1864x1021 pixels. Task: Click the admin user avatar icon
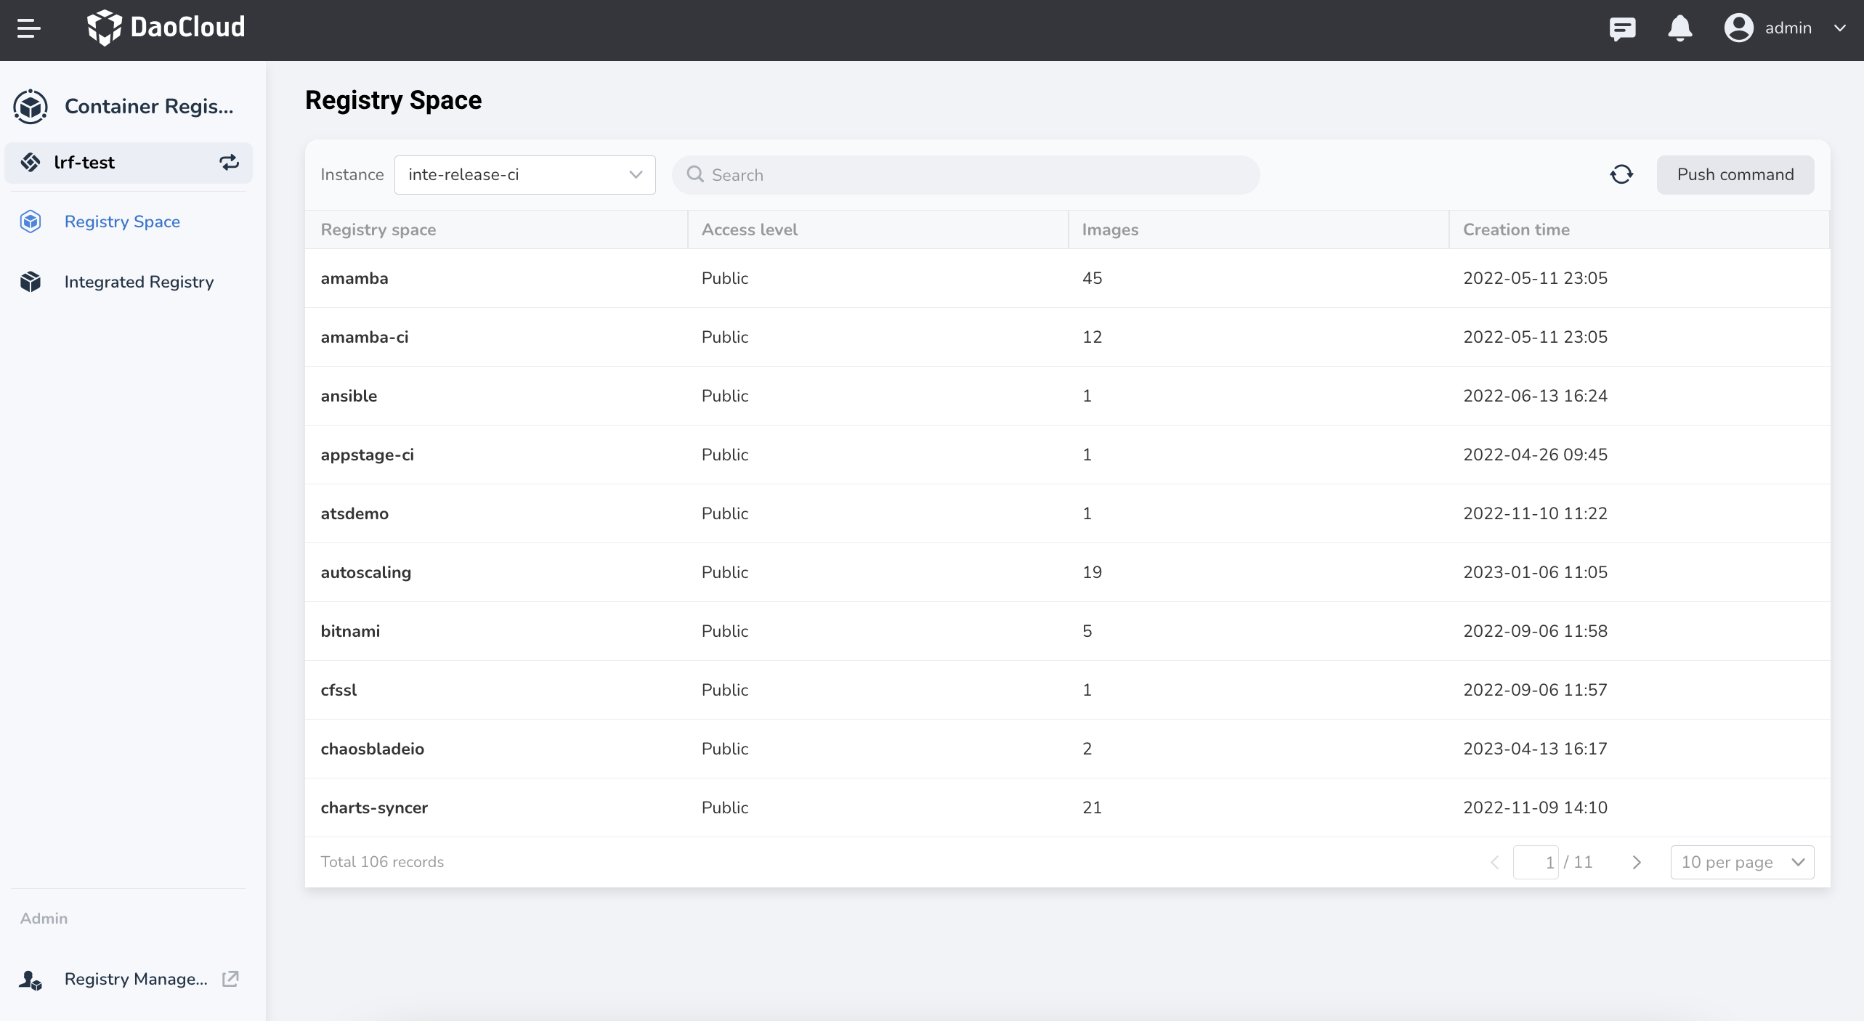coord(1738,28)
